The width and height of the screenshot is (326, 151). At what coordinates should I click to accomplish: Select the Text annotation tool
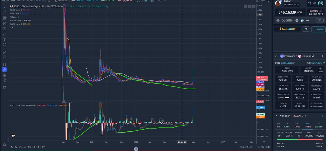point(4,39)
